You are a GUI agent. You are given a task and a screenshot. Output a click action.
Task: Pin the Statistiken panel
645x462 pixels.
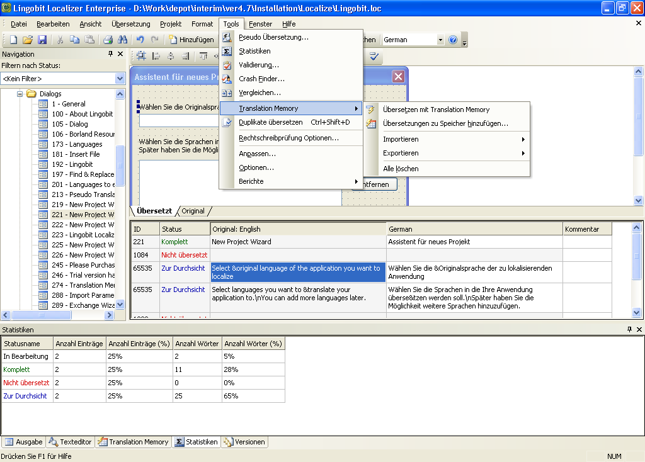[x=629, y=329]
